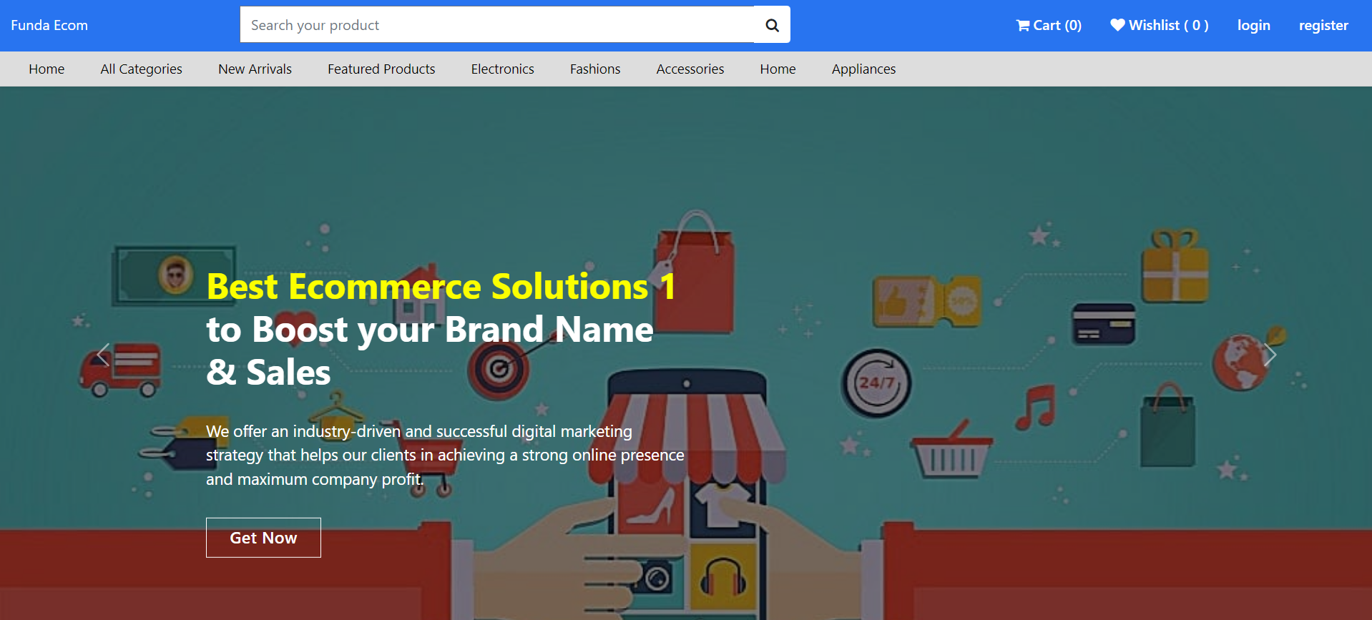Image resolution: width=1372 pixels, height=620 pixels.
Task: Click the shopping cart icon
Action: (x=1023, y=26)
